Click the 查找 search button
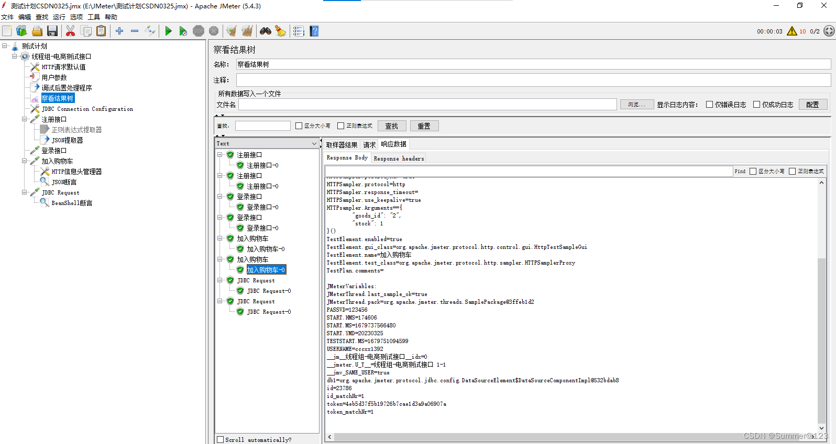The width and height of the screenshot is (836, 444). [392, 126]
